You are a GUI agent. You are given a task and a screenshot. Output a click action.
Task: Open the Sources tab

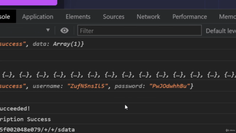(x=114, y=17)
